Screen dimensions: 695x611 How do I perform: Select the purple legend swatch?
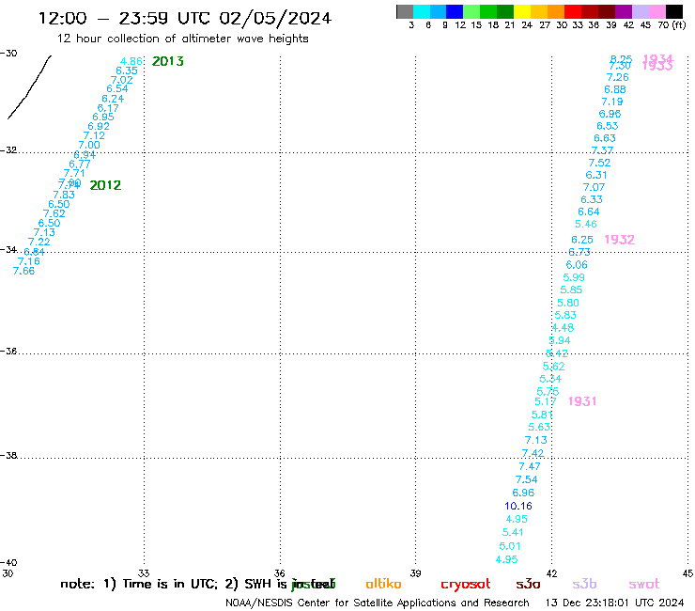624,11
